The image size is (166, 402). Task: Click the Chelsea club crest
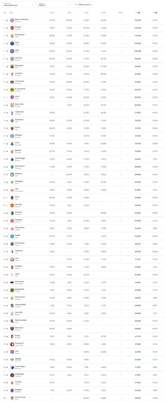coord(12,136)
